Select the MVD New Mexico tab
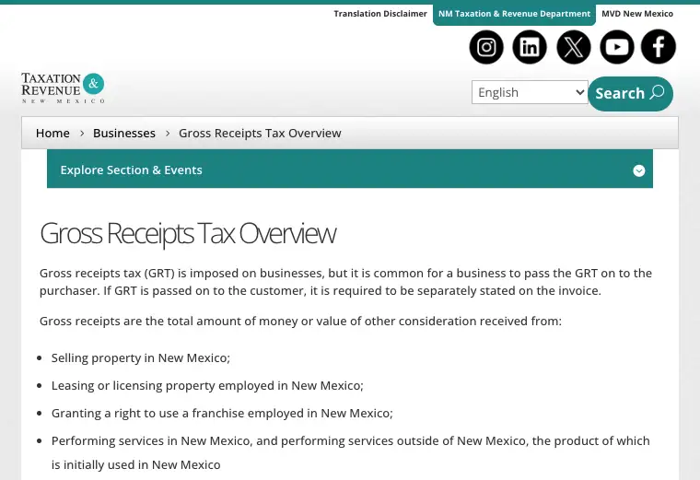 coord(637,14)
